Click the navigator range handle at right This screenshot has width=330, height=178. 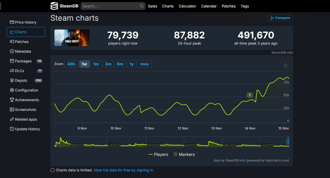288,142
